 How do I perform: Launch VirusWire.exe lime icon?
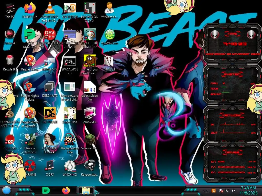click(110, 37)
